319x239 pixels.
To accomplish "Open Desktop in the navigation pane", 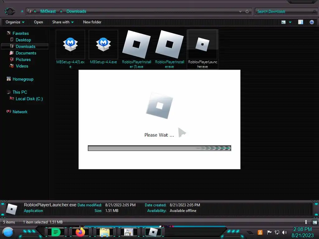I will coord(23,40).
